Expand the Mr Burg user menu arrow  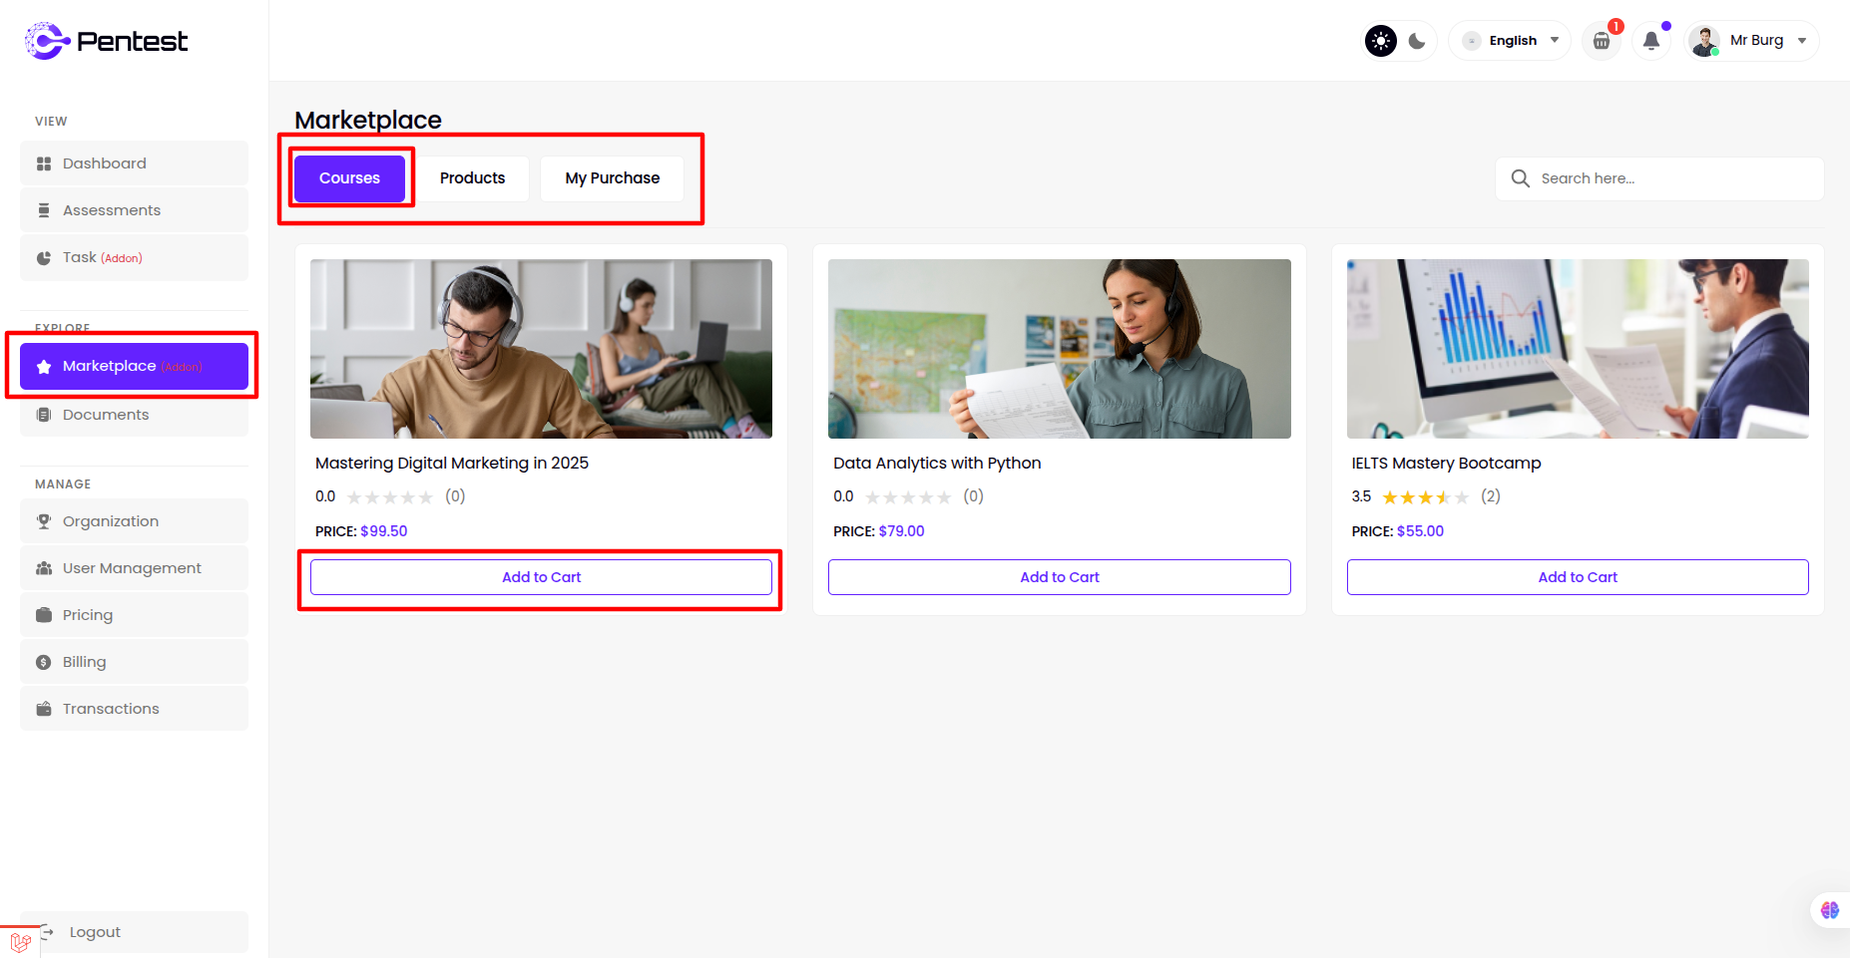(1802, 41)
